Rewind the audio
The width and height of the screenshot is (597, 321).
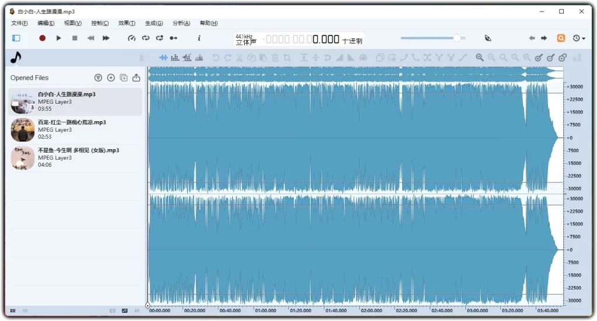click(x=90, y=38)
